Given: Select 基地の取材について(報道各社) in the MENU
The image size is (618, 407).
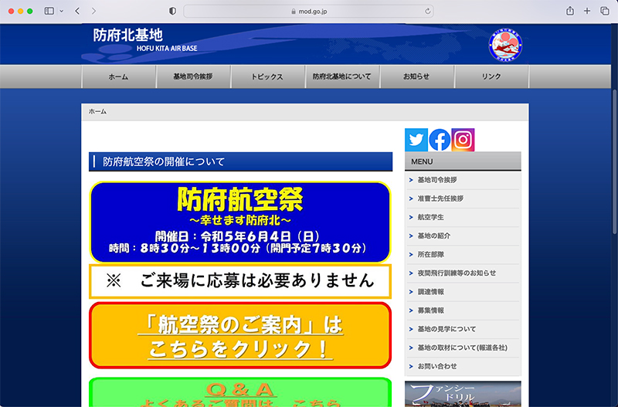Looking at the screenshot, I should point(463,348).
